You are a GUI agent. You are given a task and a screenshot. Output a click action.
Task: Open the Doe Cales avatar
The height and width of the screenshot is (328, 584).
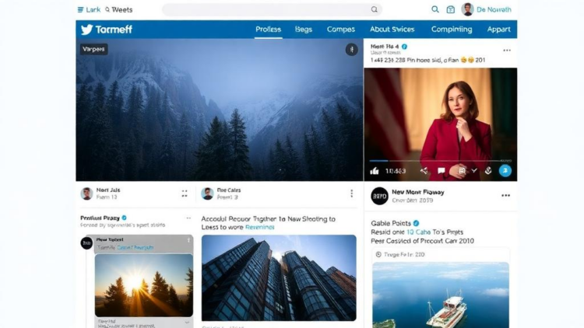click(x=207, y=194)
